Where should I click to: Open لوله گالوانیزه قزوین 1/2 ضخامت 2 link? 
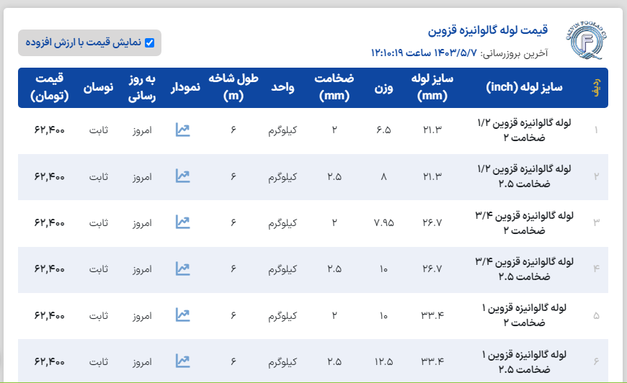click(525, 130)
